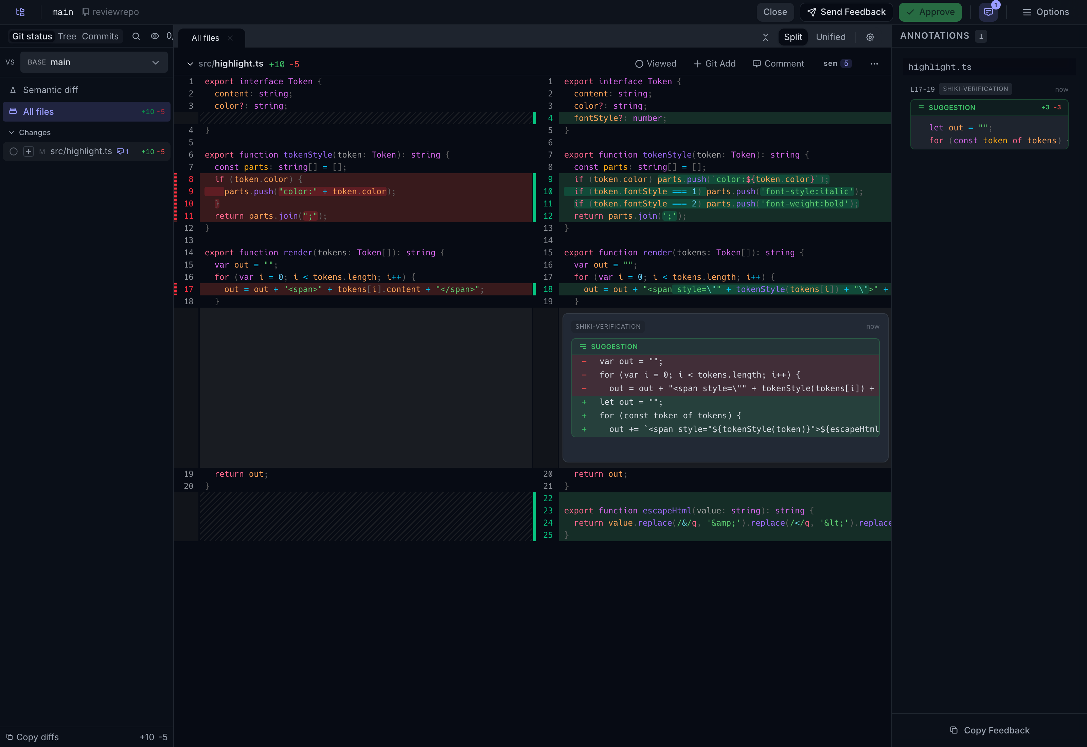The image size is (1087, 747).
Task: Click the inline SUGGESTION header
Action: pos(725,346)
